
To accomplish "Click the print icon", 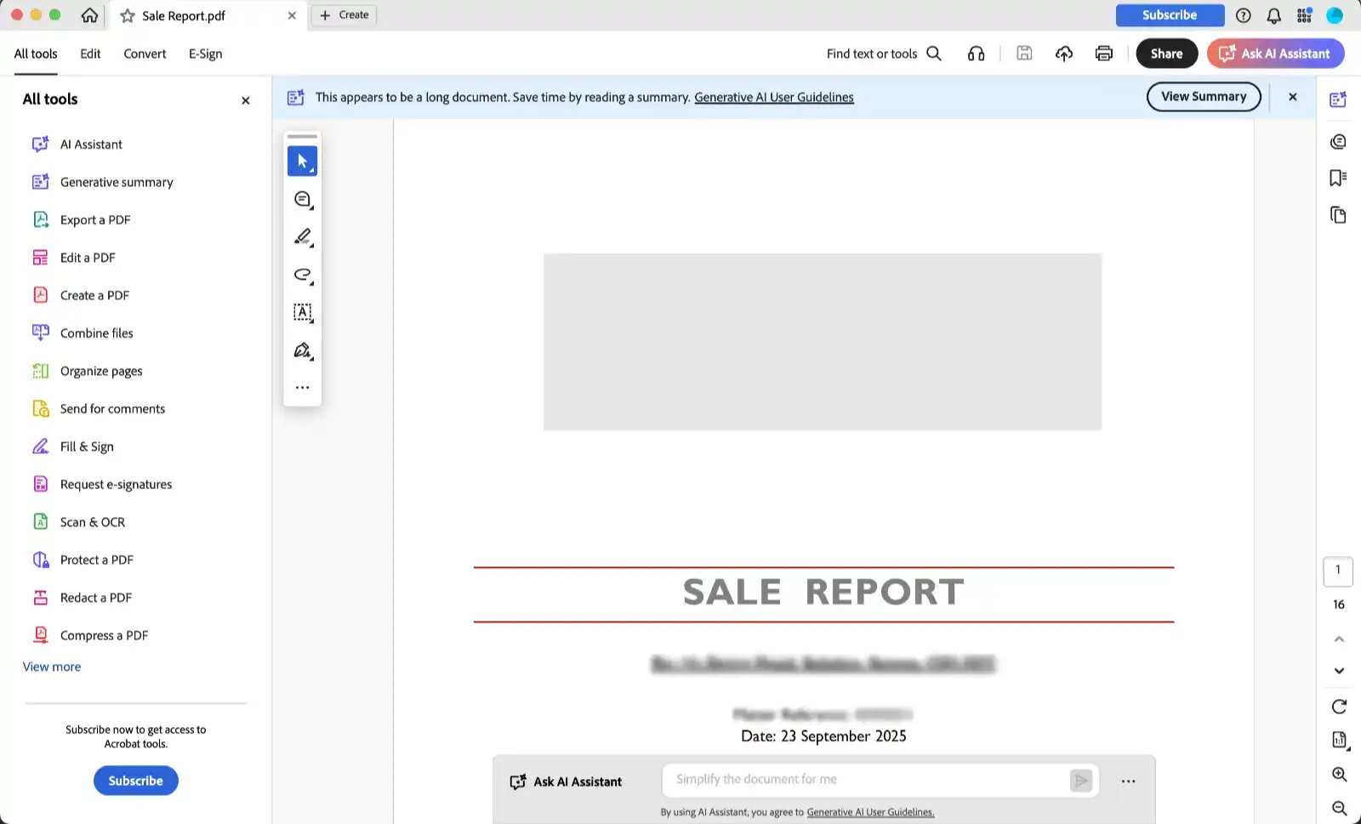I will pos(1103,54).
